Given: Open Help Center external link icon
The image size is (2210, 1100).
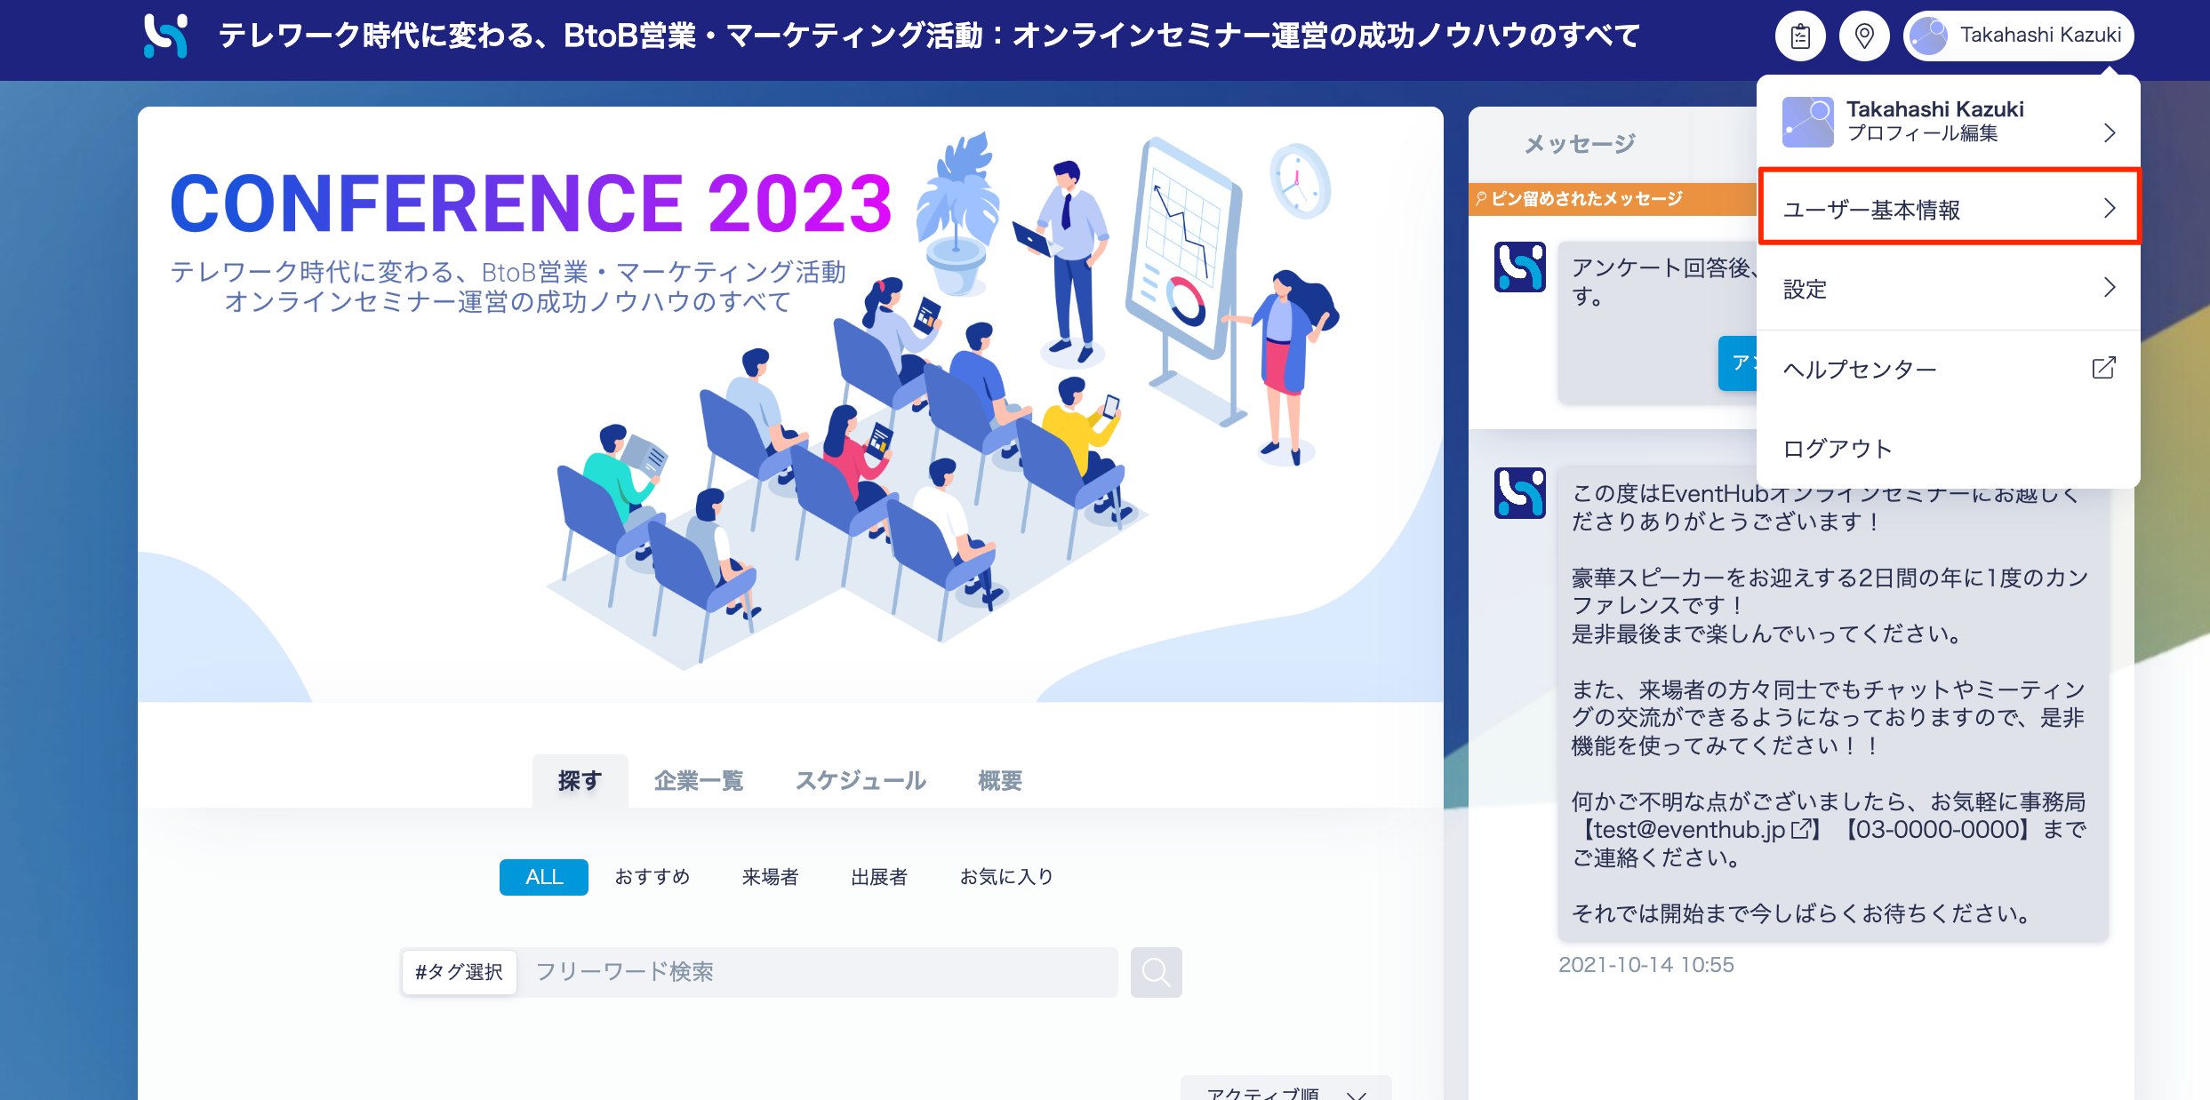Looking at the screenshot, I should [x=2103, y=368].
